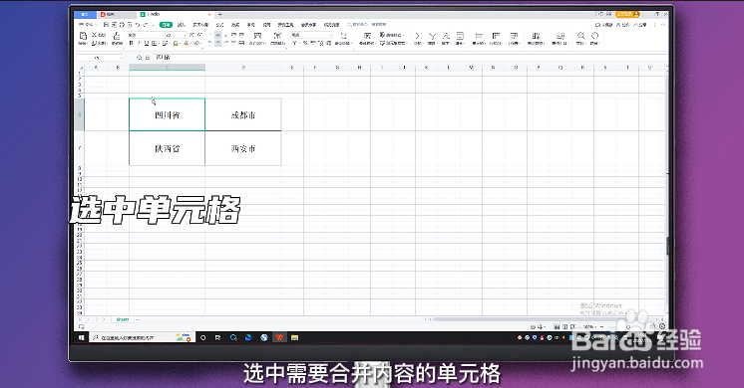Viewport: 744px width, 388px height.
Task: Select column D header
Action: tap(243, 68)
